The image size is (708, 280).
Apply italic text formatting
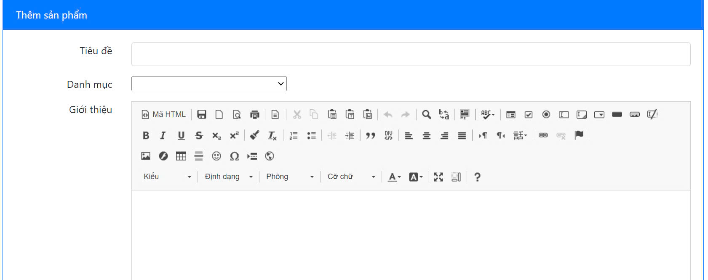pyautogui.click(x=163, y=135)
